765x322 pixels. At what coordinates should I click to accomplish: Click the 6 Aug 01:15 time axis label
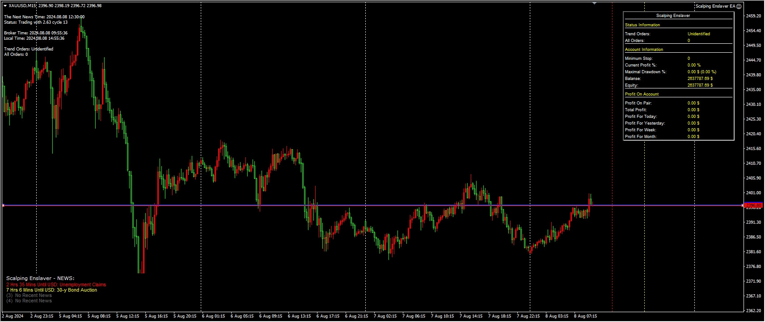coord(213,316)
